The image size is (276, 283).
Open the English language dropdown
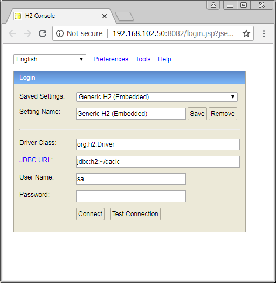50,59
